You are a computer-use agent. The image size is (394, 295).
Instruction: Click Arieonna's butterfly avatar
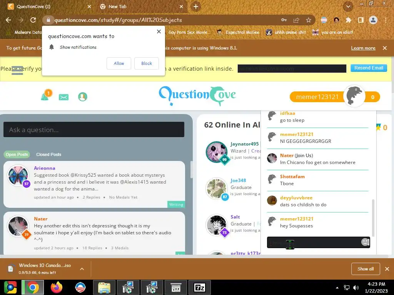[18, 175]
